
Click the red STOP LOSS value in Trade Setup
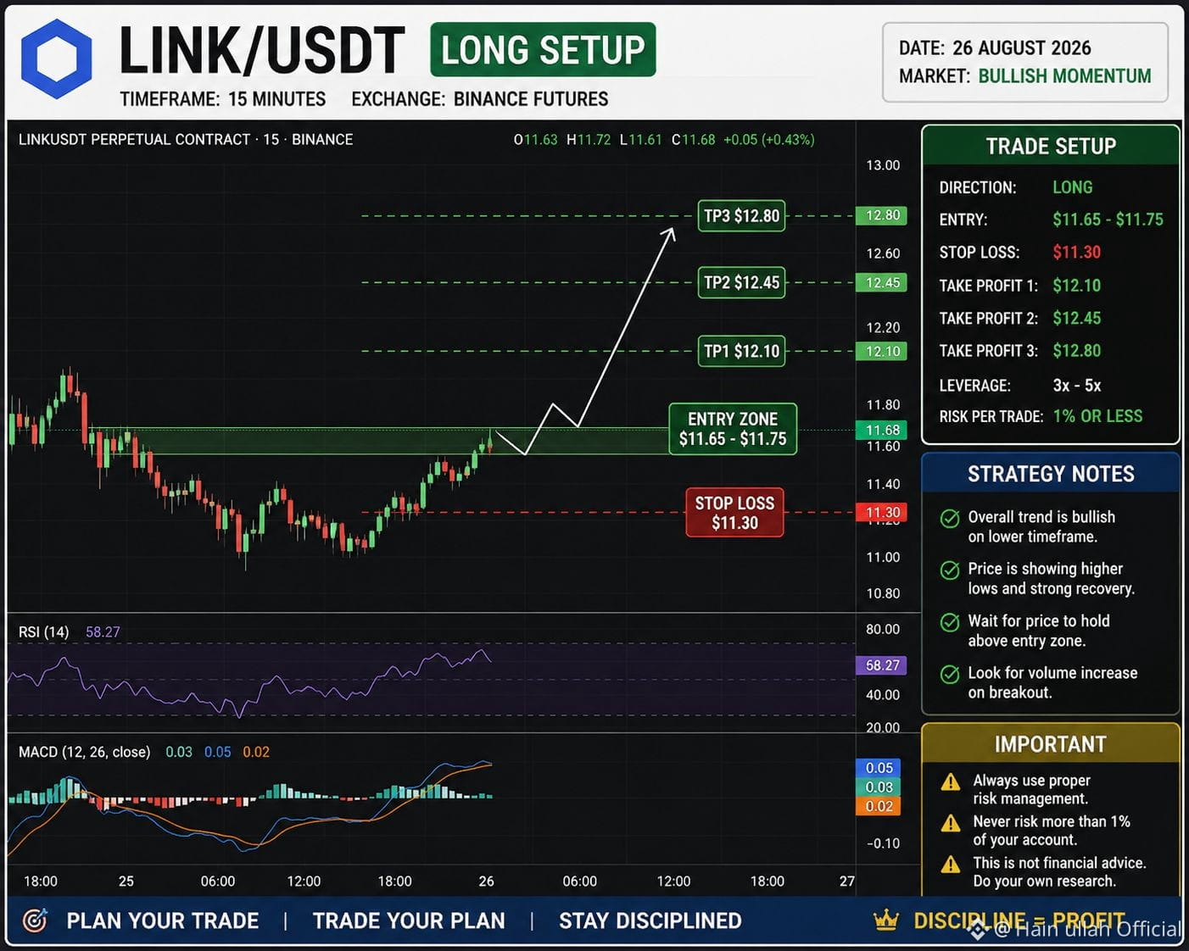pos(1077,253)
